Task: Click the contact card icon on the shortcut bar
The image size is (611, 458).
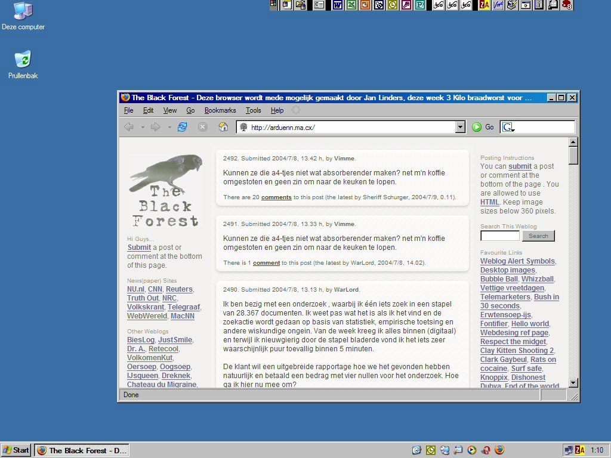Action: 319,5
